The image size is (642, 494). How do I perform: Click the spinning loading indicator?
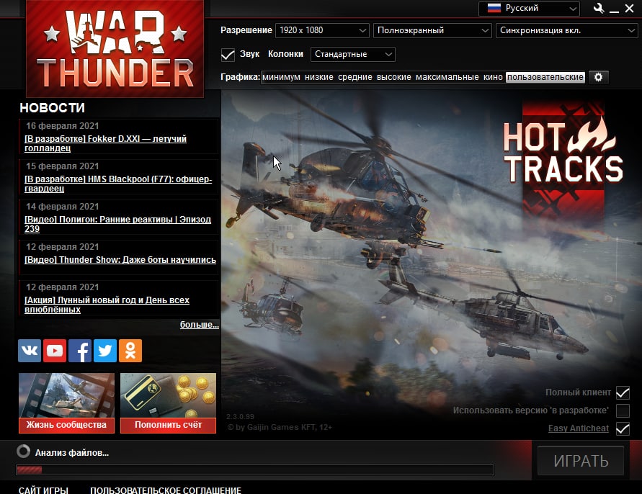[23, 452]
